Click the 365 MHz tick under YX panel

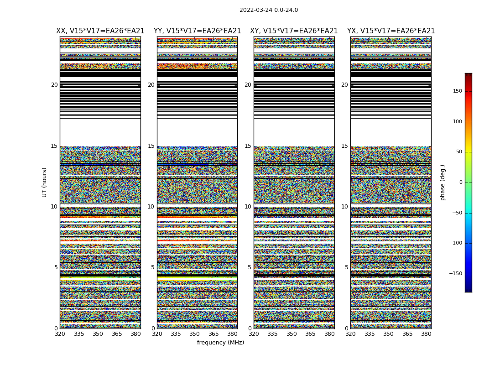(407, 334)
